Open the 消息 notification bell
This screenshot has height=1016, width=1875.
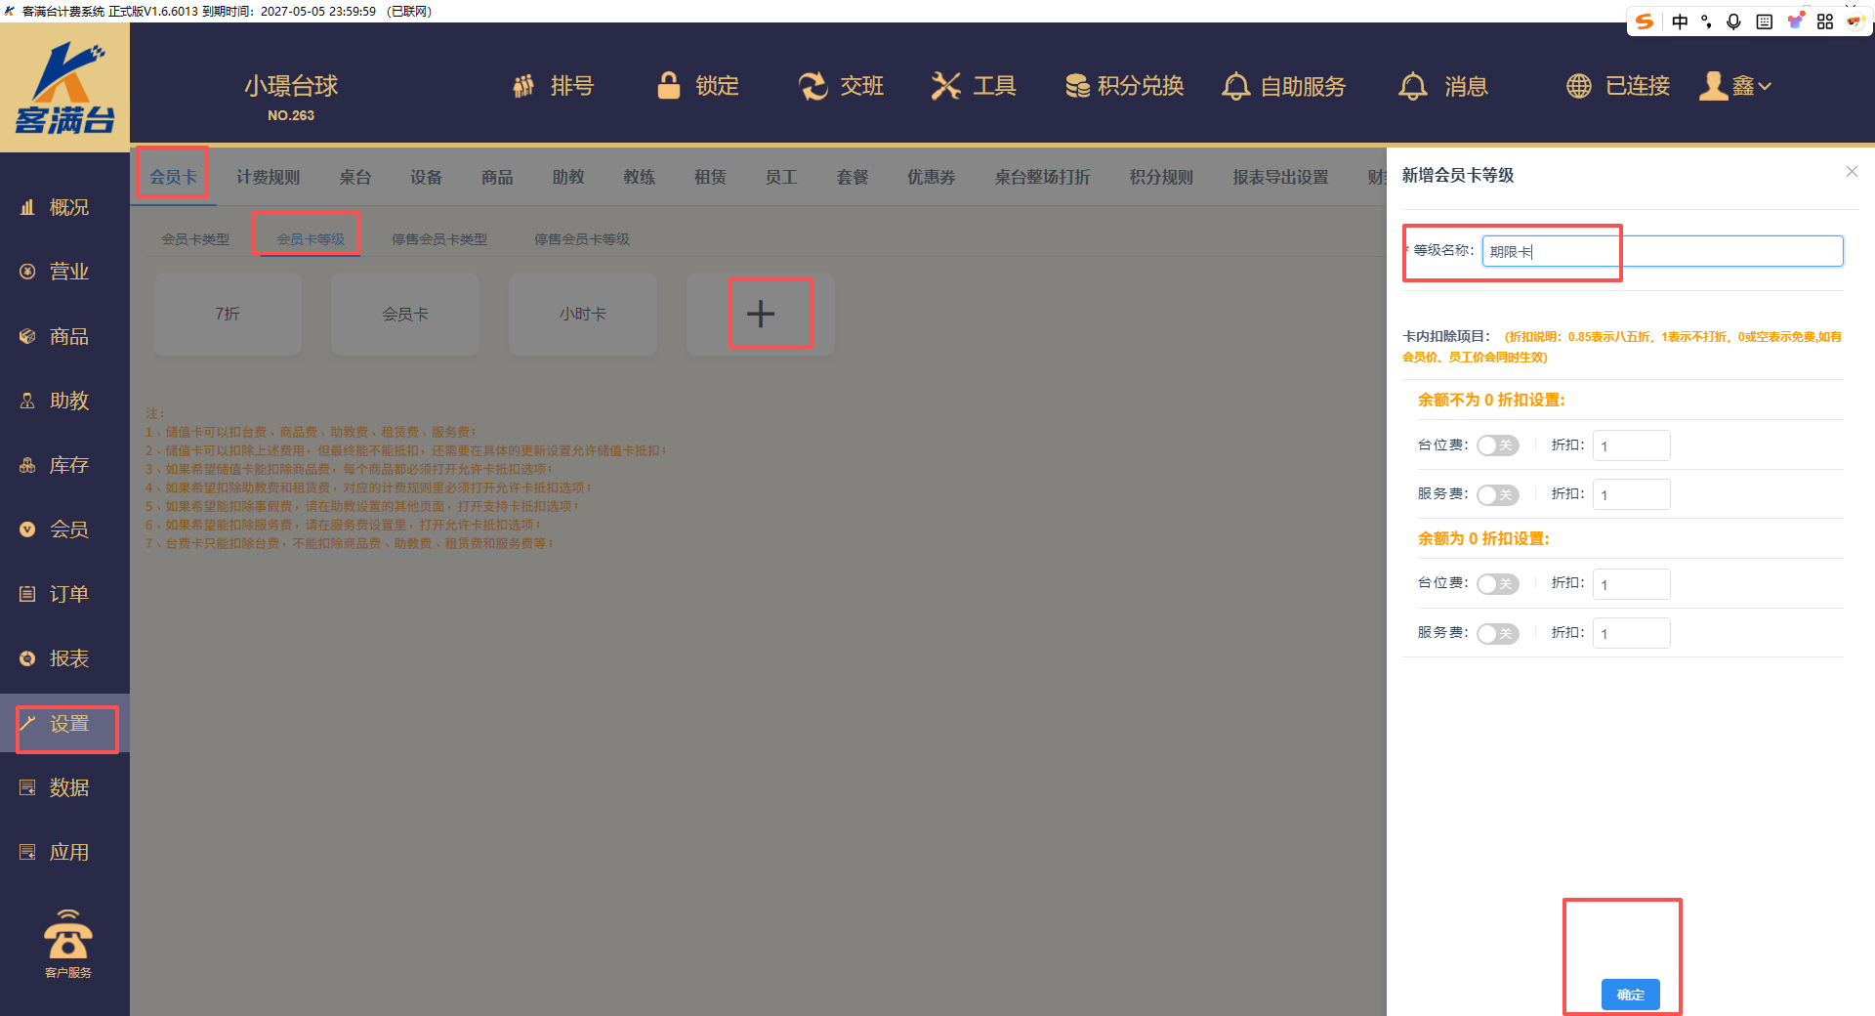[x=1412, y=86]
